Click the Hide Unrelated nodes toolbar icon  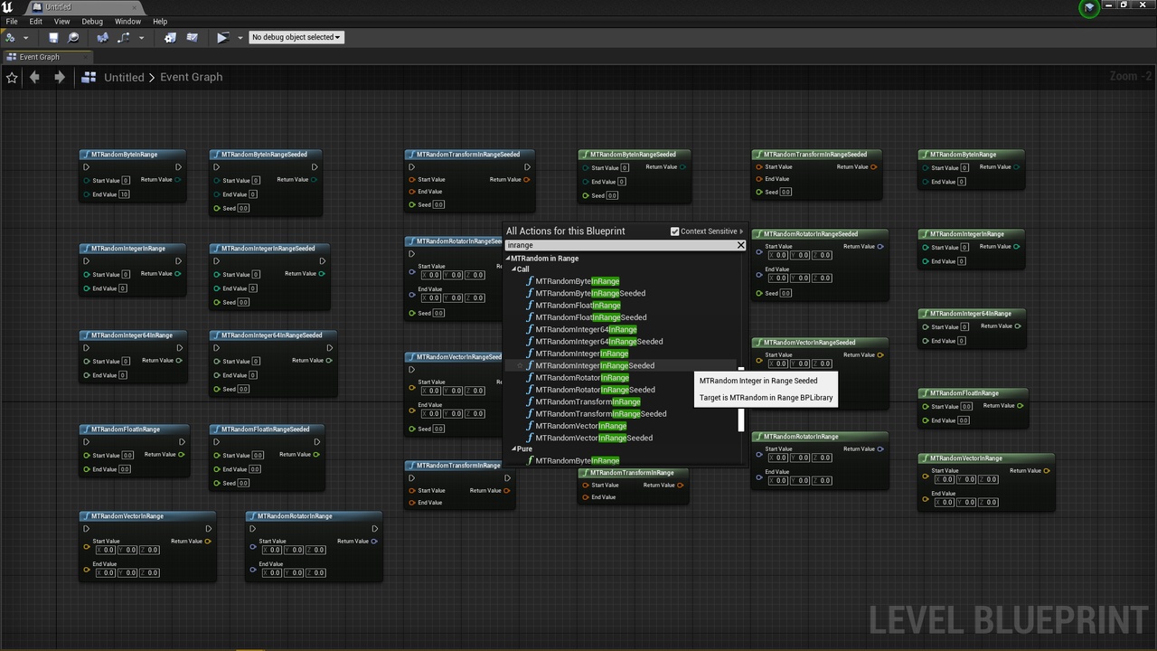[123, 38]
